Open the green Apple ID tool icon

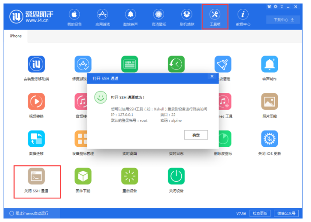click(130, 64)
